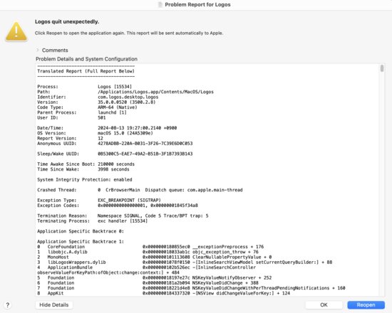The image size is (392, 313).
Task: Click the Reopen button
Action: coord(366,304)
